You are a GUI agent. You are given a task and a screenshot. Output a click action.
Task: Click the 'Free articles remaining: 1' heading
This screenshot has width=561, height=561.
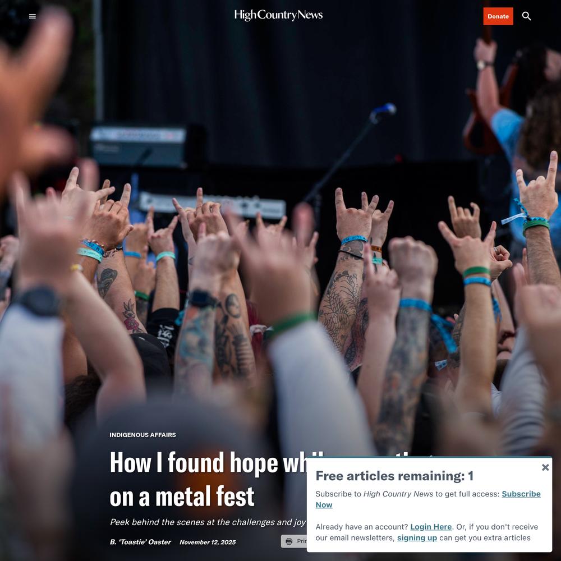point(394,476)
